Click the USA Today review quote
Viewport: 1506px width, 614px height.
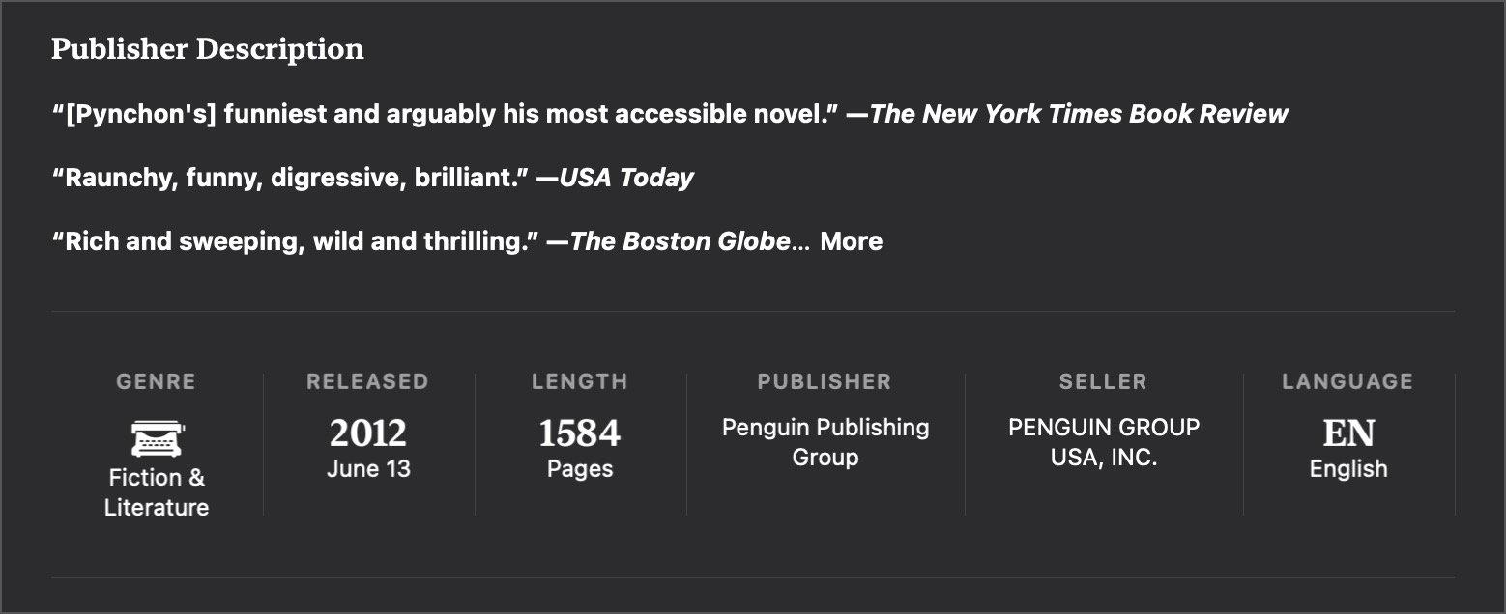click(x=372, y=178)
